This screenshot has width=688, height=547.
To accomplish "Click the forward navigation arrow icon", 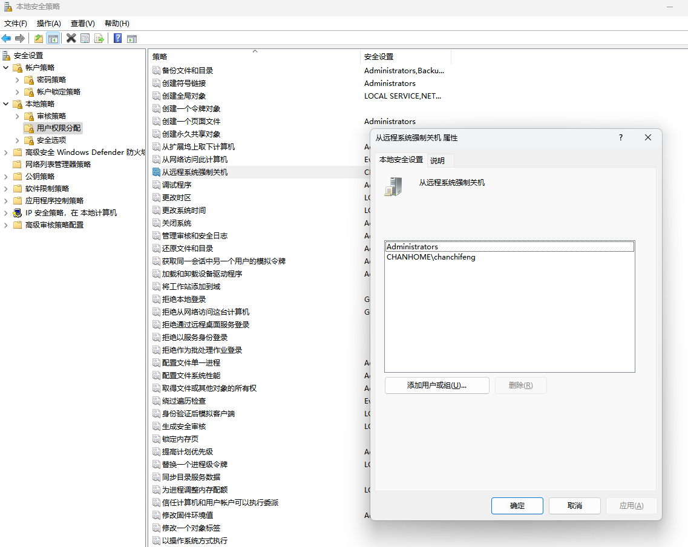I will tap(19, 38).
